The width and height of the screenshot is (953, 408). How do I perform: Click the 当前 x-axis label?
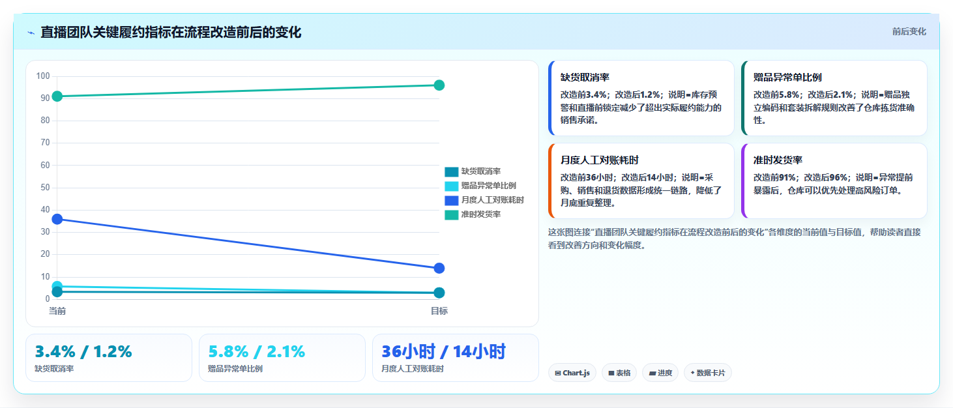tap(57, 311)
